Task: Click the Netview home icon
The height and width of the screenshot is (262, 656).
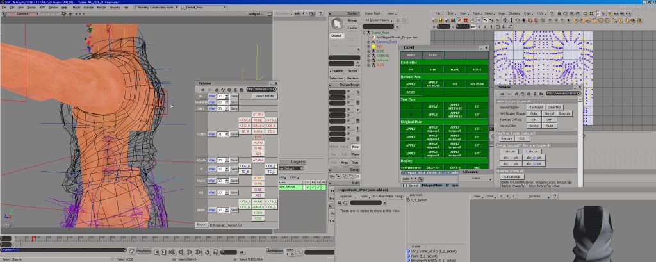Action: pyautogui.click(x=217, y=89)
